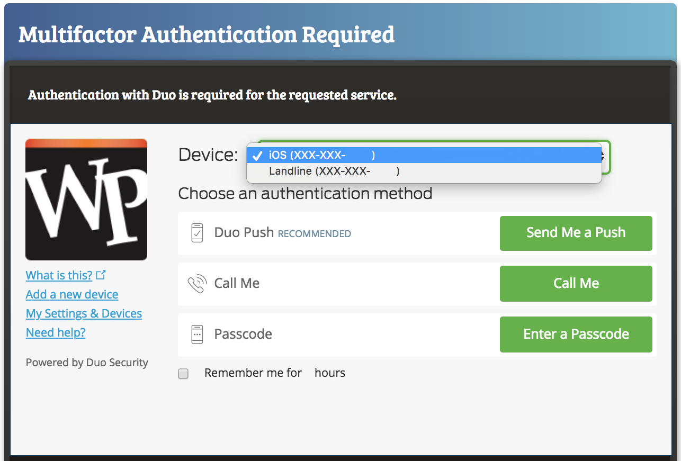Click the Passcode phone icon
Screen dimensions: 681x461
coord(197,335)
